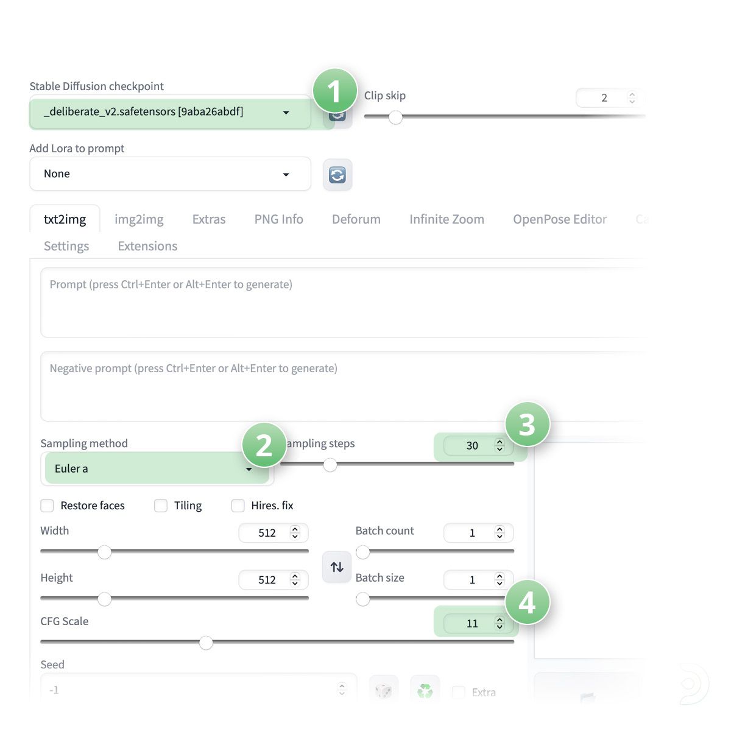
Task: Open the Extensions tab
Action: point(147,246)
